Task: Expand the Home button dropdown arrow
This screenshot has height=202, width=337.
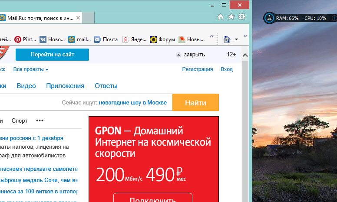Action: tap(236, 39)
